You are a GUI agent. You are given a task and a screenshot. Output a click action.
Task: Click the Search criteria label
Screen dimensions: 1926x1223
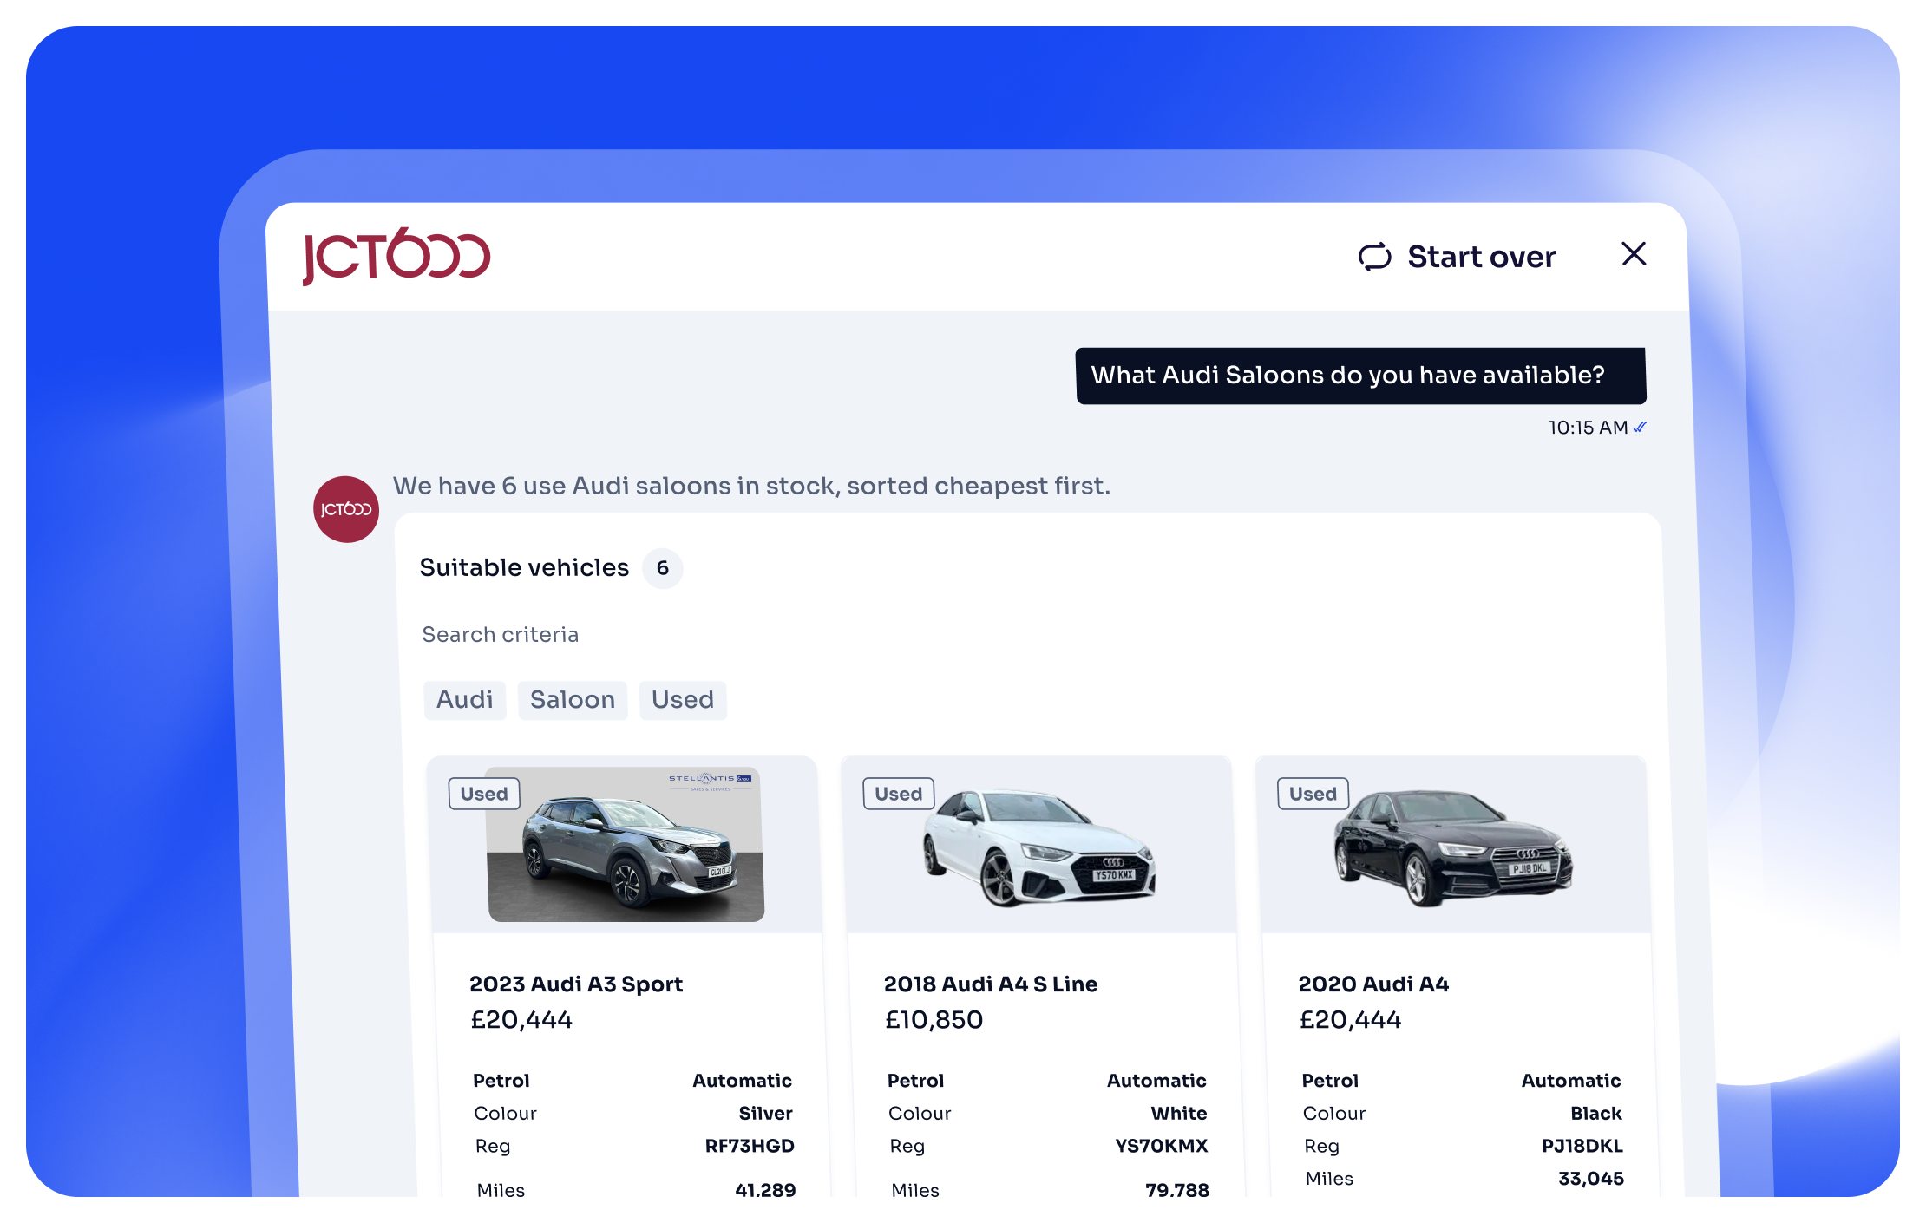pos(500,634)
